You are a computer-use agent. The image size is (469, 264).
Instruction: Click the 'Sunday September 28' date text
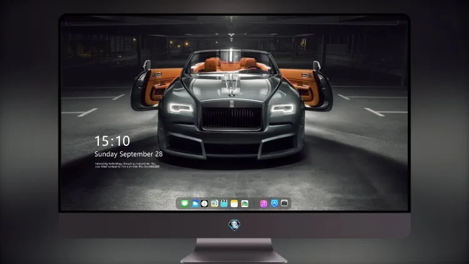tap(129, 154)
